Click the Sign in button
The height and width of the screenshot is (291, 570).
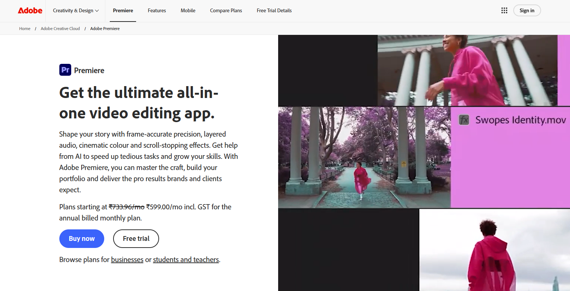pos(527,10)
